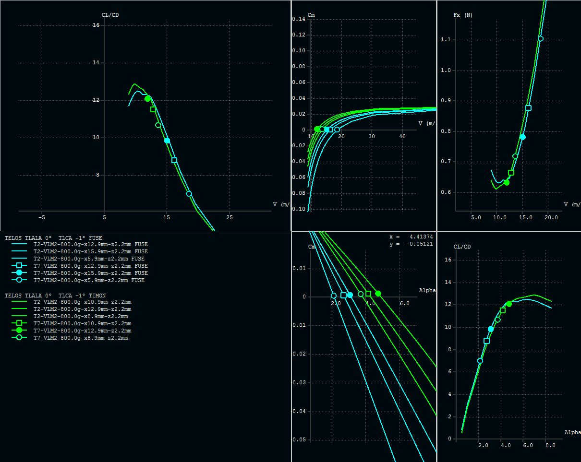Screen dimensions: 581x462
Task: Click legend entry T7-VLM2-800.0g-x15.9mm-z2.2mm FUSE
Action: tap(90, 273)
